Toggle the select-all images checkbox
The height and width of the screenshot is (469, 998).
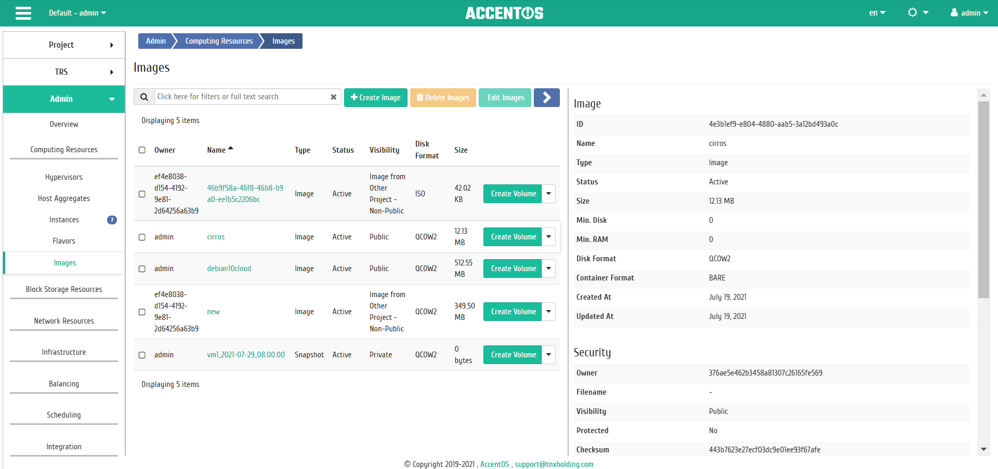coord(142,150)
